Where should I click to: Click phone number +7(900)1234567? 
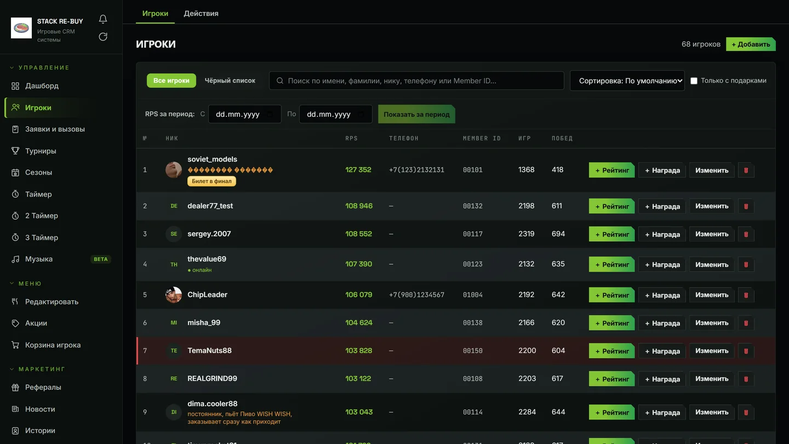click(x=416, y=295)
